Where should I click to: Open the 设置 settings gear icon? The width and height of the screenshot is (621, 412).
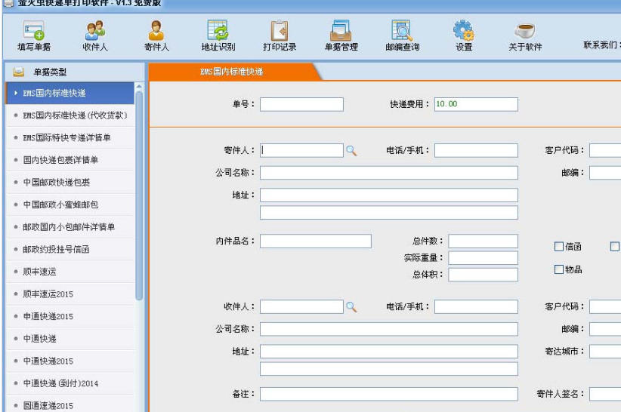point(464,35)
